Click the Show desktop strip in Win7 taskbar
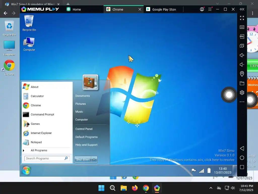This screenshot has height=194, width=258. 235,171
